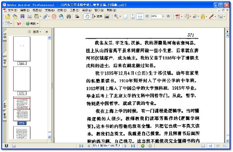
Task: Select the Snapshot camera tool
Action: pyautogui.click(x=107, y=16)
